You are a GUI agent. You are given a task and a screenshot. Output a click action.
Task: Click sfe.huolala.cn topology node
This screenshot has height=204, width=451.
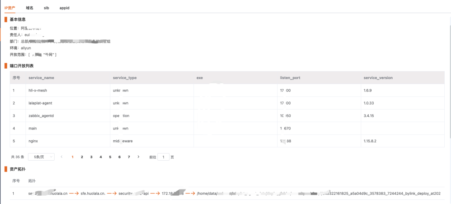93,194
